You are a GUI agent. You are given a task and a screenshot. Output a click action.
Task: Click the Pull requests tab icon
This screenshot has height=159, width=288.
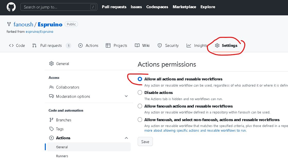(x=34, y=46)
